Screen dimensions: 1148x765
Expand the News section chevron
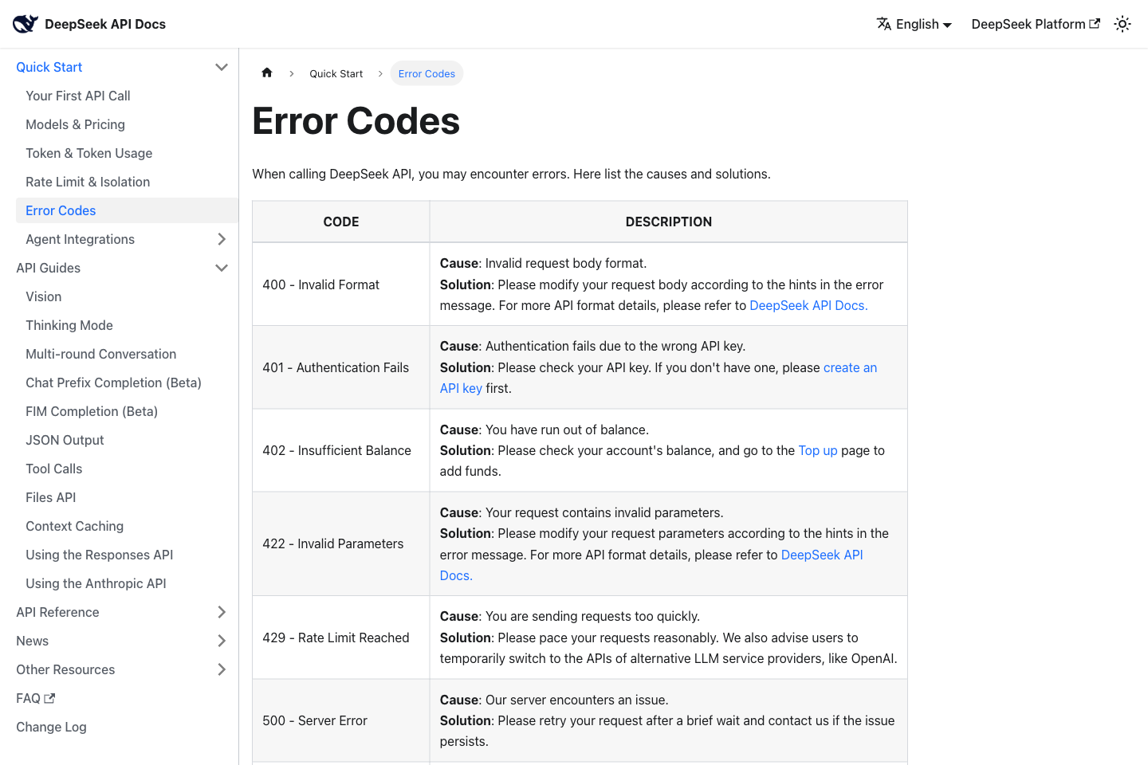(x=222, y=641)
